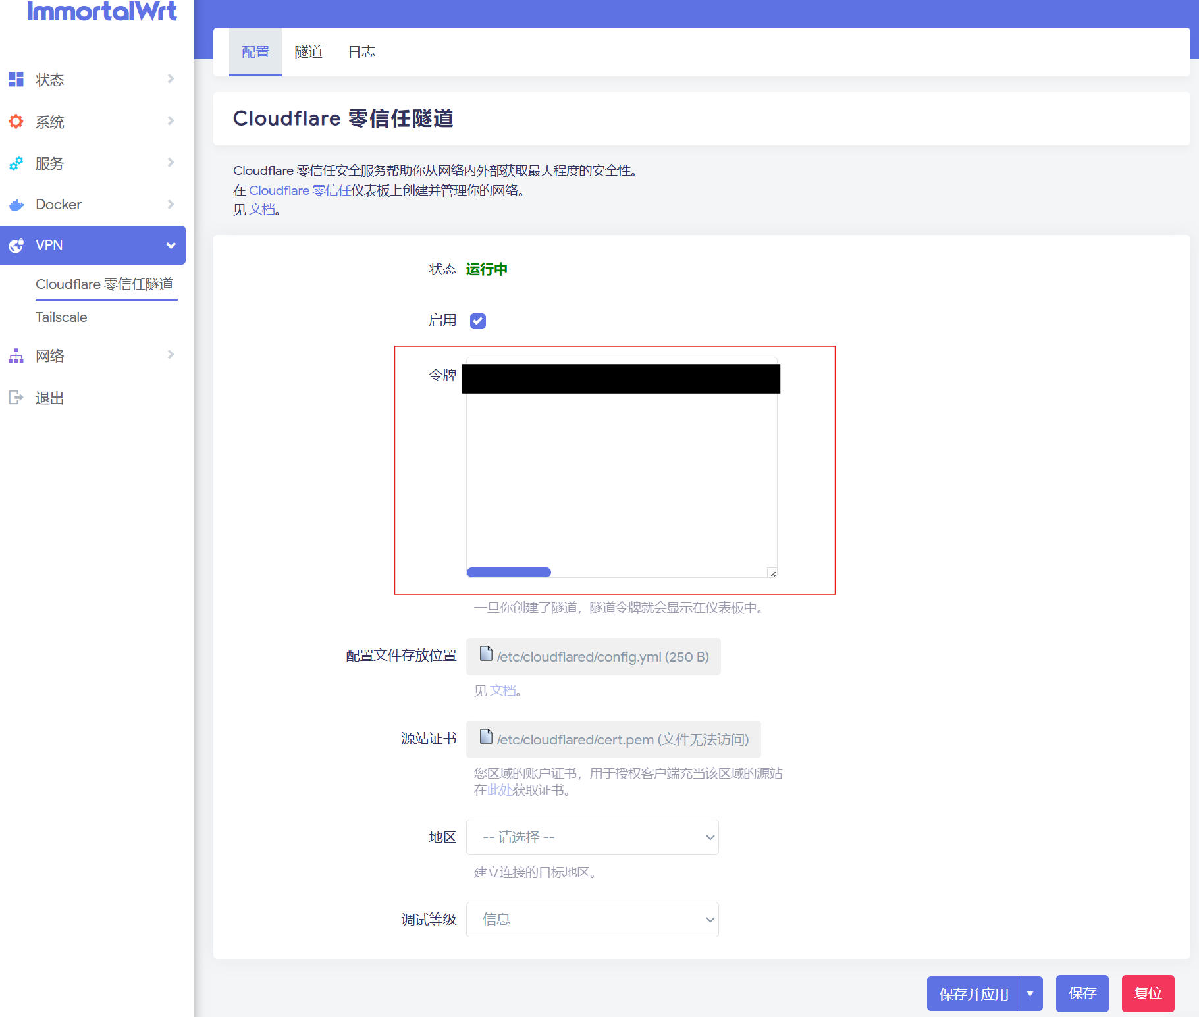Click the 退出 logout icon in sidebar
The width and height of the screenshot is (1199, 1017).
point(16,398)
